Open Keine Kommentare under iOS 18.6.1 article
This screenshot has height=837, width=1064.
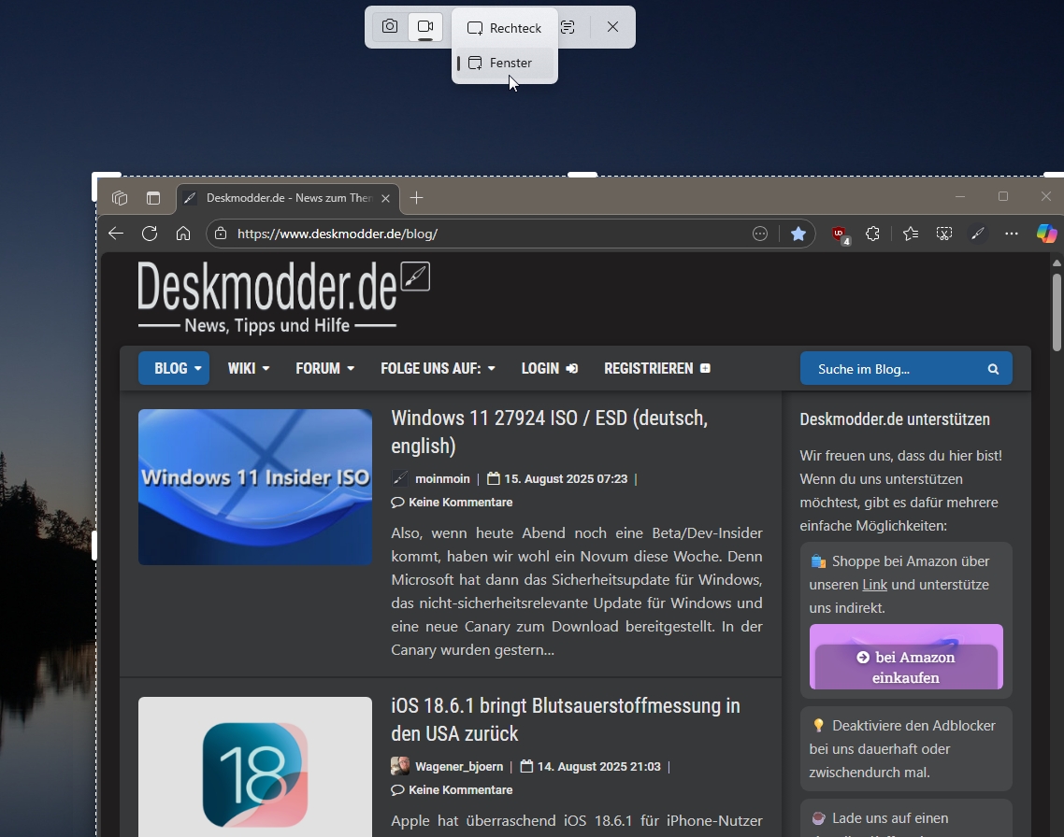pyautogui.click(x=460, y=790)
